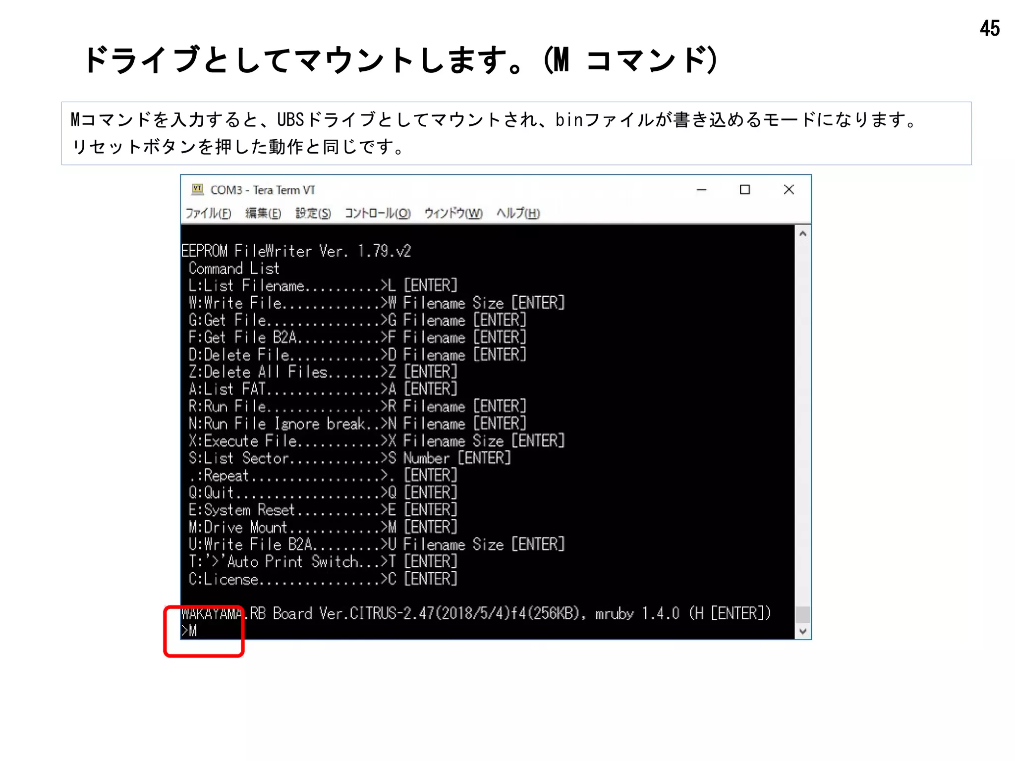Click the terminal vertical scrollbar thumb

tap(803, 614)
